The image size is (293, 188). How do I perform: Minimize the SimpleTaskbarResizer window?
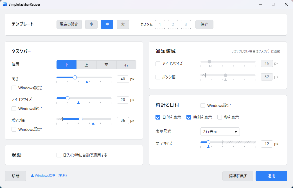click(261, 4)
